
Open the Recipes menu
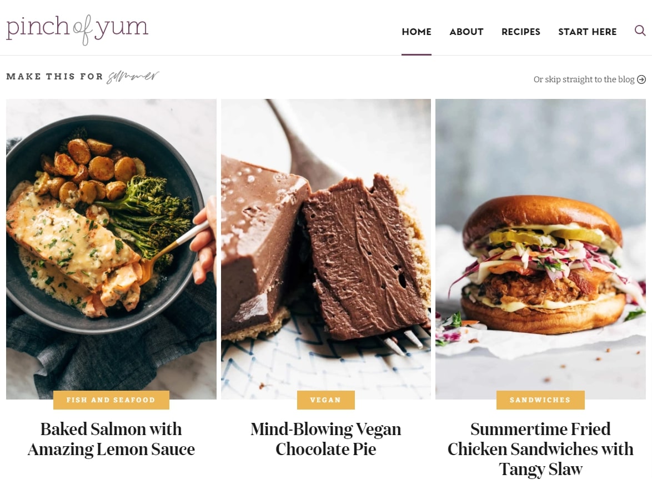click(520, 32)
